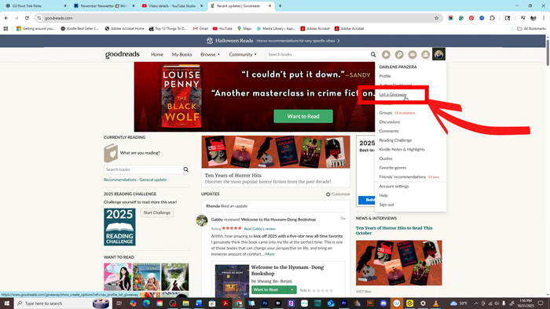Viewport: 550px width, 309px height.
Task: Open the Settings gear in taskbar
Action: (x=423, y=304)
